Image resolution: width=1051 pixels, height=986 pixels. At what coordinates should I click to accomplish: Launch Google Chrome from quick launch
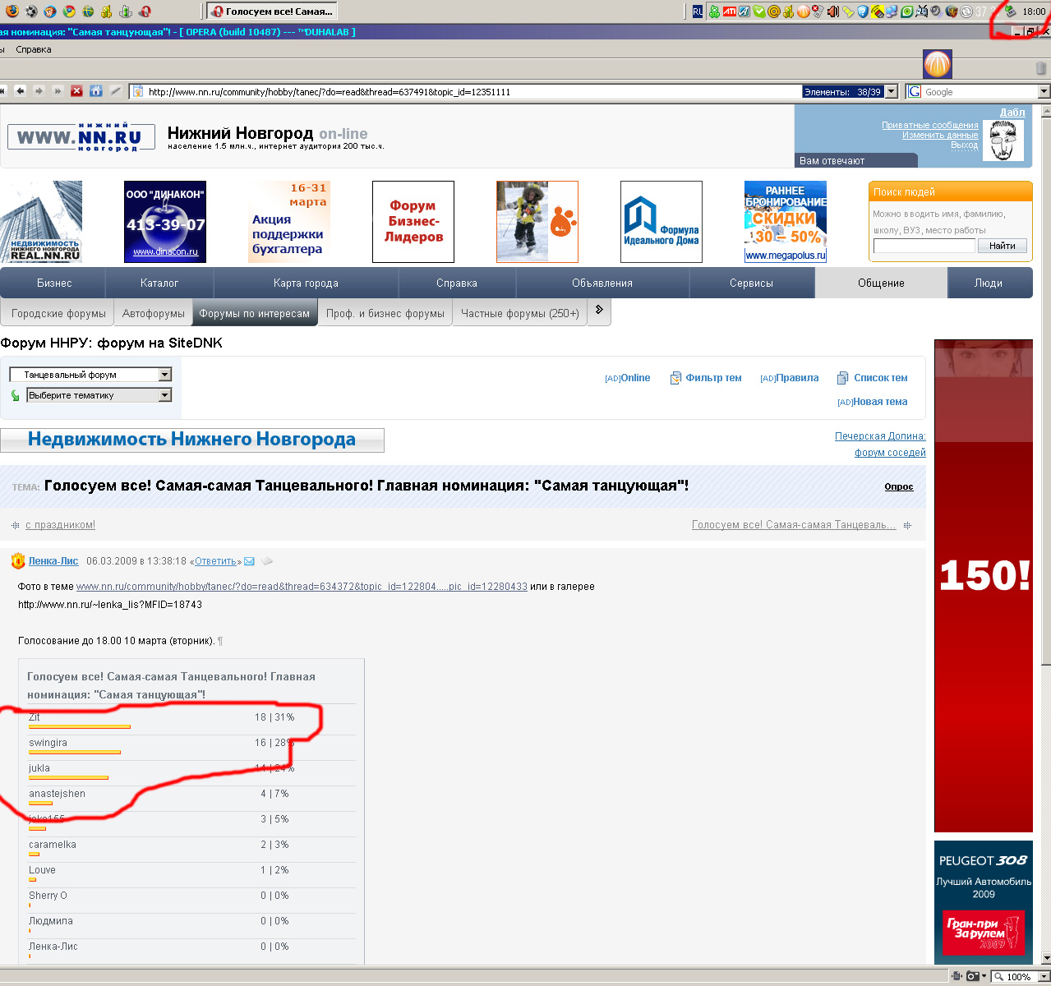click(69, 12)
